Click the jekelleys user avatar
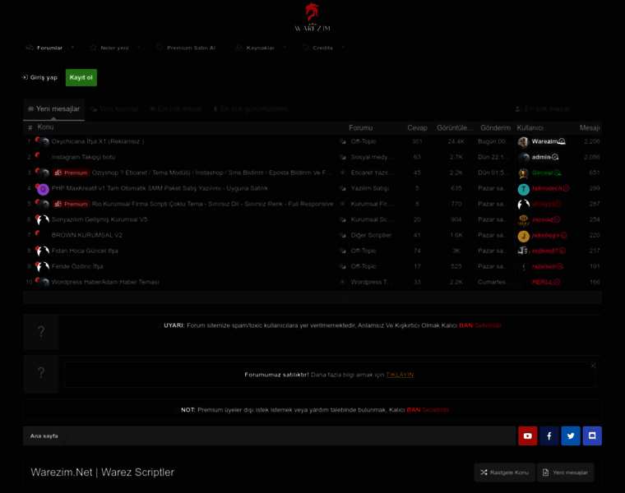This screenshot has height=493, width=625. coord(523,236)
